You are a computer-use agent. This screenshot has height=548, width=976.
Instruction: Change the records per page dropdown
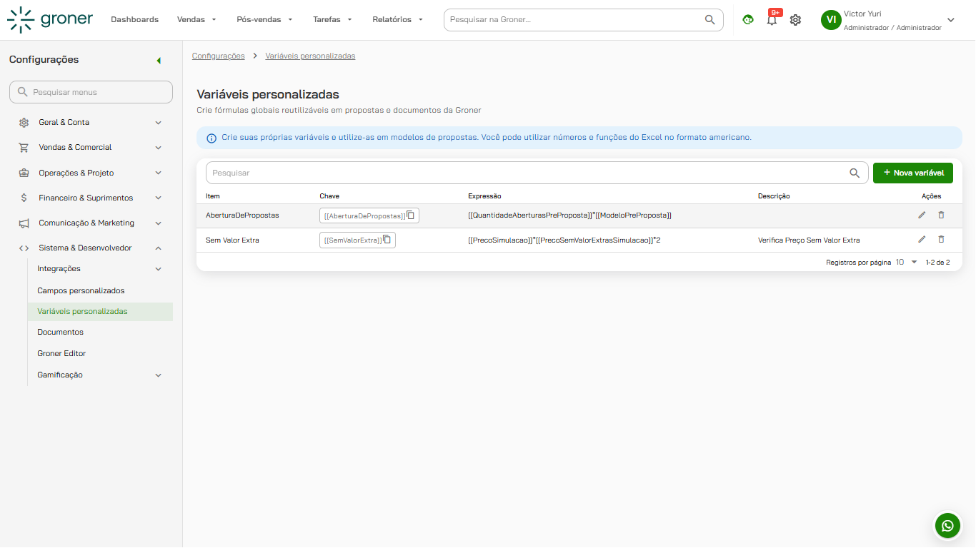[906, 263]
